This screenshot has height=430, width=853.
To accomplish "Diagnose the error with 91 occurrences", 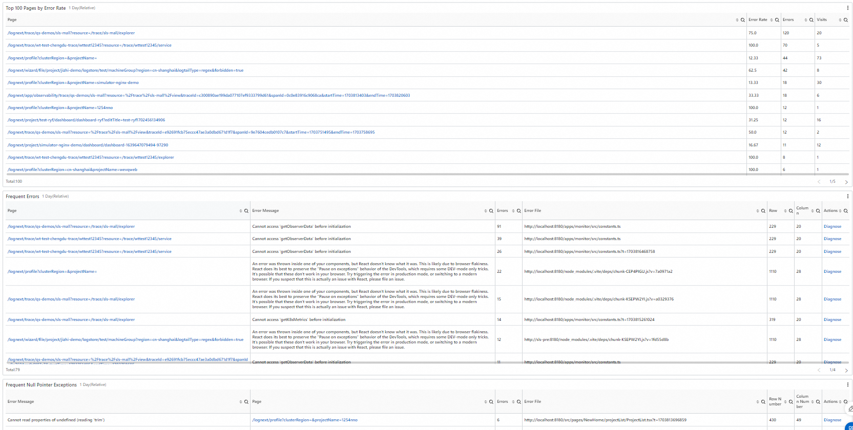I will (833, 226).
